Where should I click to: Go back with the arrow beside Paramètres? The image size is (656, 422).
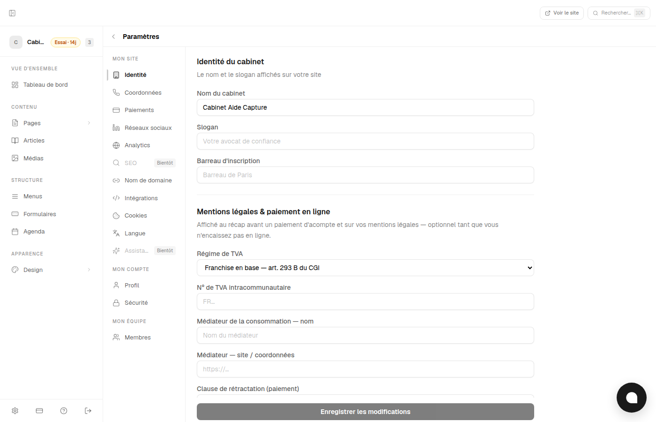pos(113,37)
